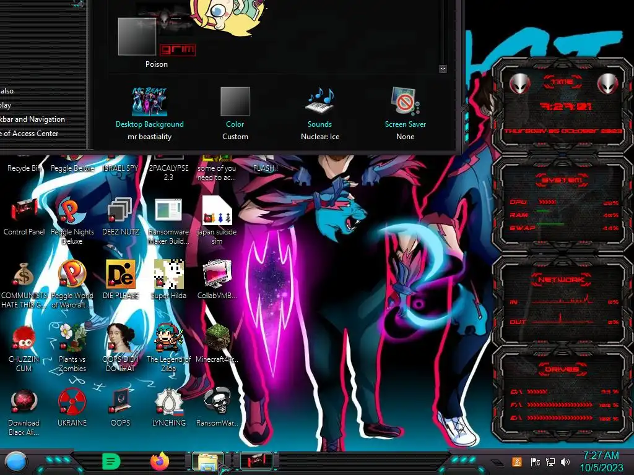Click the SYSTEM gadget header

[x=562, y=180]
